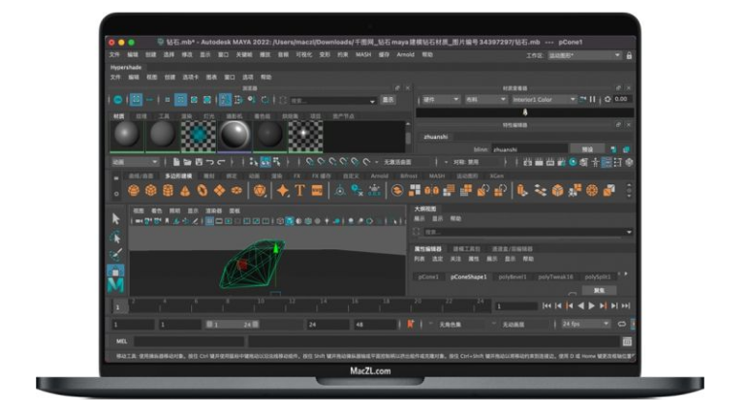The height and width of the screenshot is (414, 748).
Task: Click Play Forwards button
Action: [x=592, y=306]
